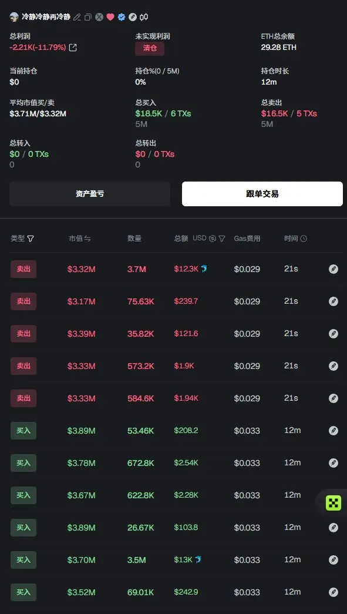
Task: Select the 资产盈亏 tab
Action: [x=90, y=194]
